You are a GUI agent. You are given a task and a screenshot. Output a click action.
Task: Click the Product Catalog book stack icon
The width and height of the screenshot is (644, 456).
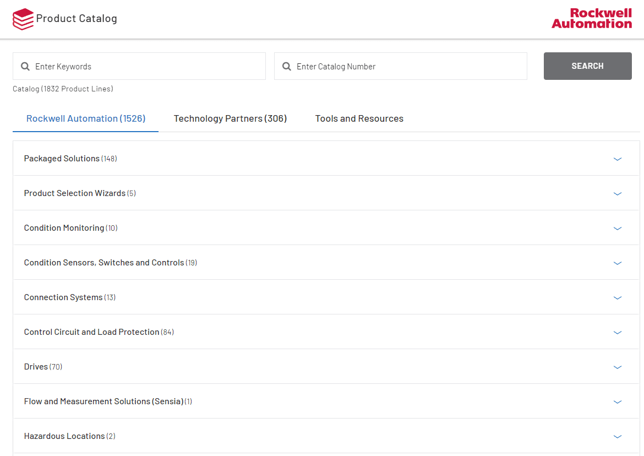coord(23,19)
